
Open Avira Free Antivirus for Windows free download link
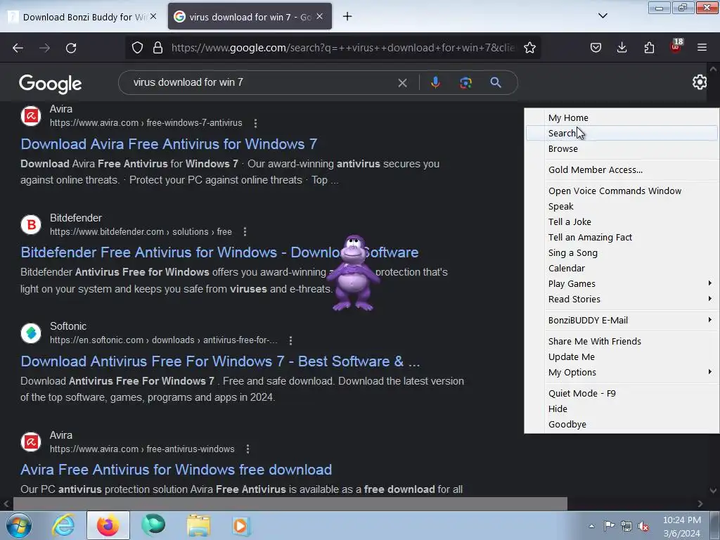coord(176,470)
